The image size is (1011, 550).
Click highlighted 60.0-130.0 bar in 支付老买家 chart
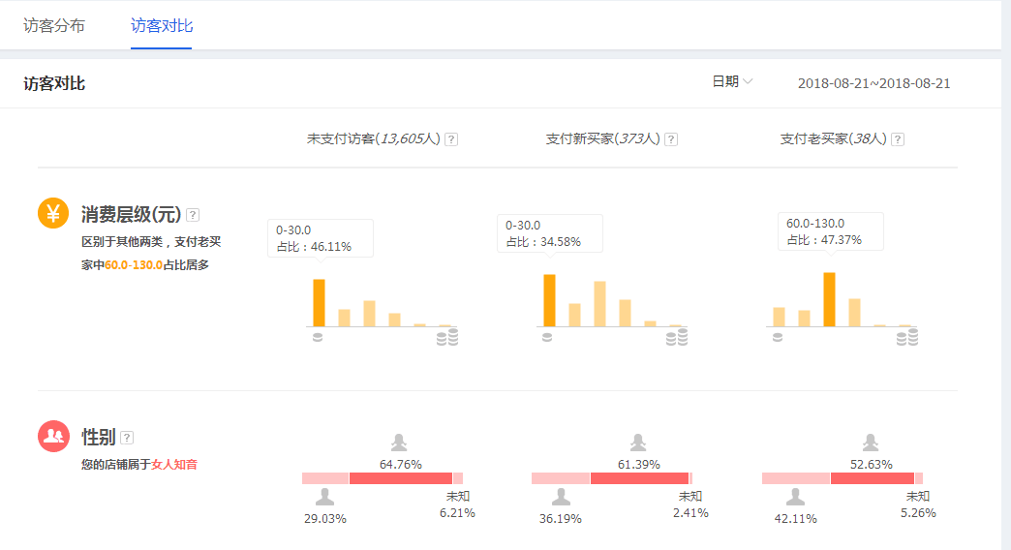coord(829,299)
